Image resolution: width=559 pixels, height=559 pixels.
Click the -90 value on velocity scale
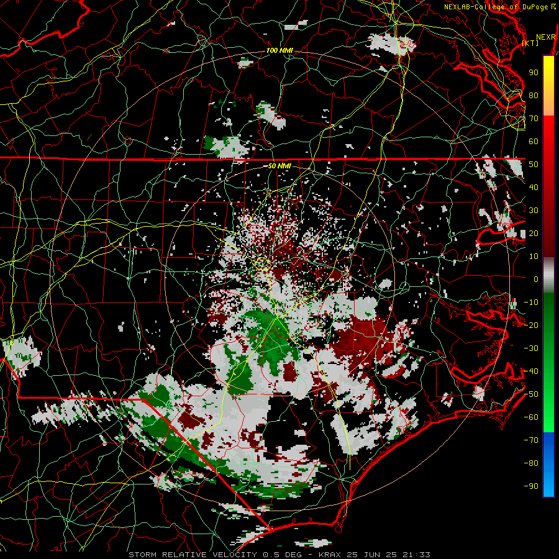[x=531, y=486]
